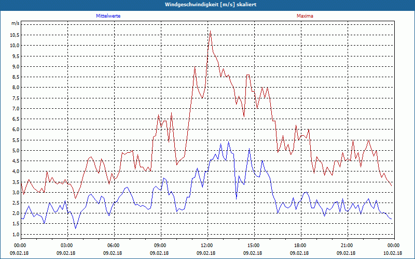
Task: Click the 1,5 y-axis value
Action: pos(16,224)
